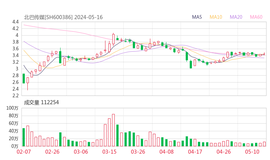Click the first green volume bar at 02-07
The image size is (270, 160).
click(x=24, y=137)
